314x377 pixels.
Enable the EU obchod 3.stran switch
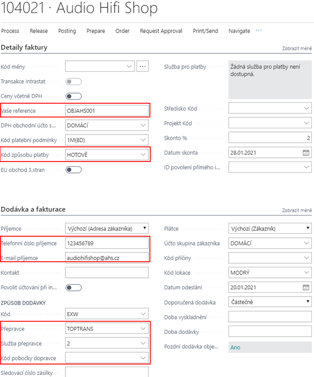tap(74, 169)
